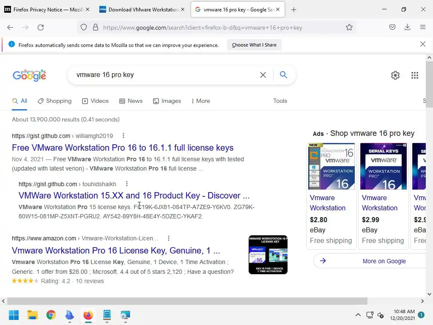
Task: Click the Firefox address bar URL
Action: point(203,28)
